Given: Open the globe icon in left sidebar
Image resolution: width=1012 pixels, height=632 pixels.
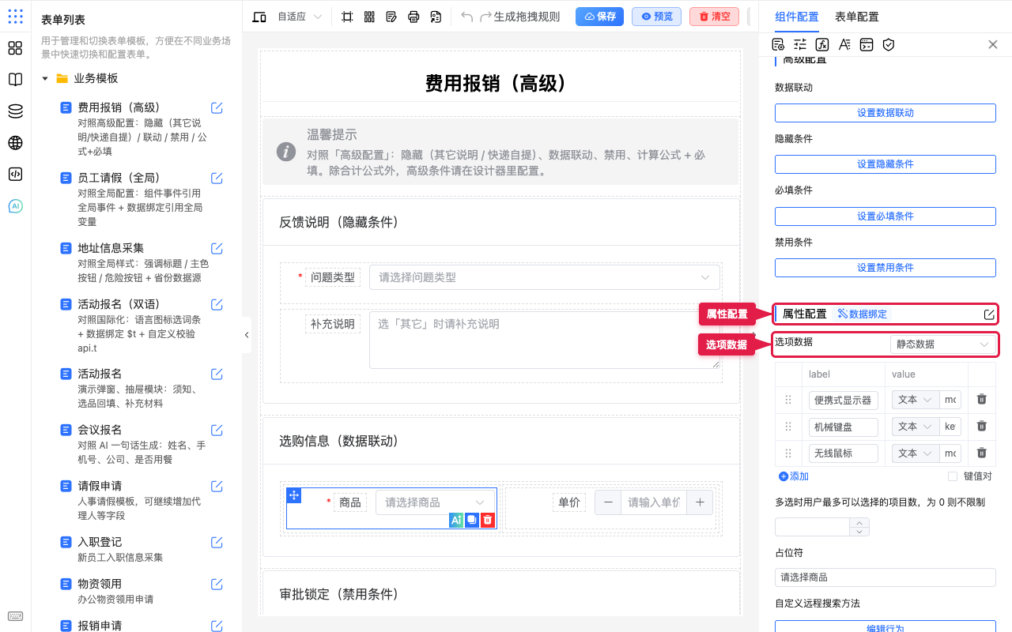Looking at the screenshot, I should 15,143.
